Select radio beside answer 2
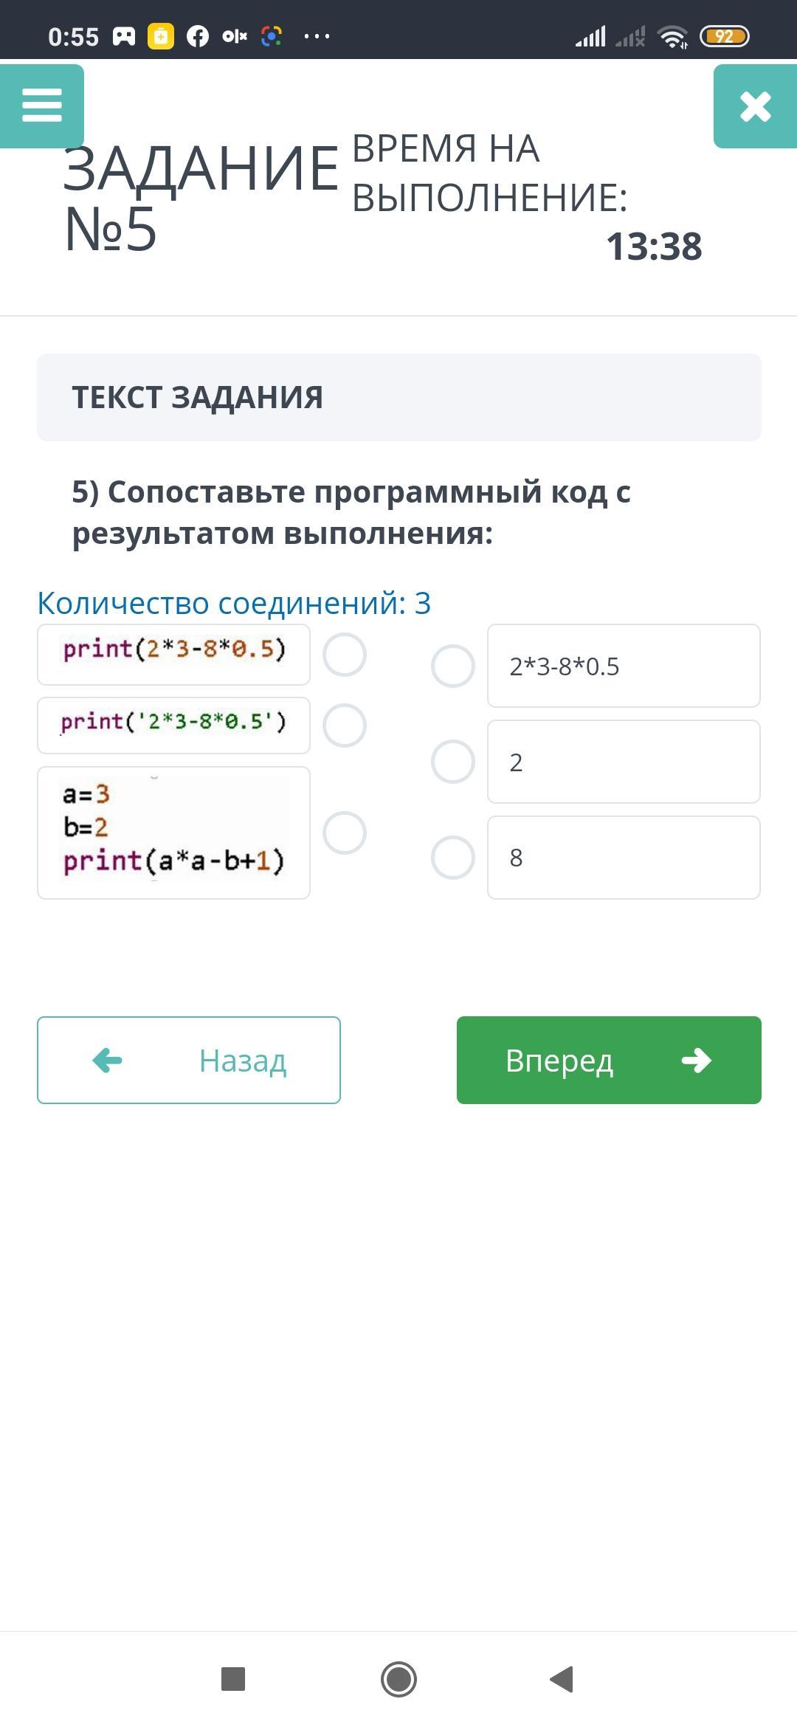This screenshot has height=1727, width=797. 452,762
